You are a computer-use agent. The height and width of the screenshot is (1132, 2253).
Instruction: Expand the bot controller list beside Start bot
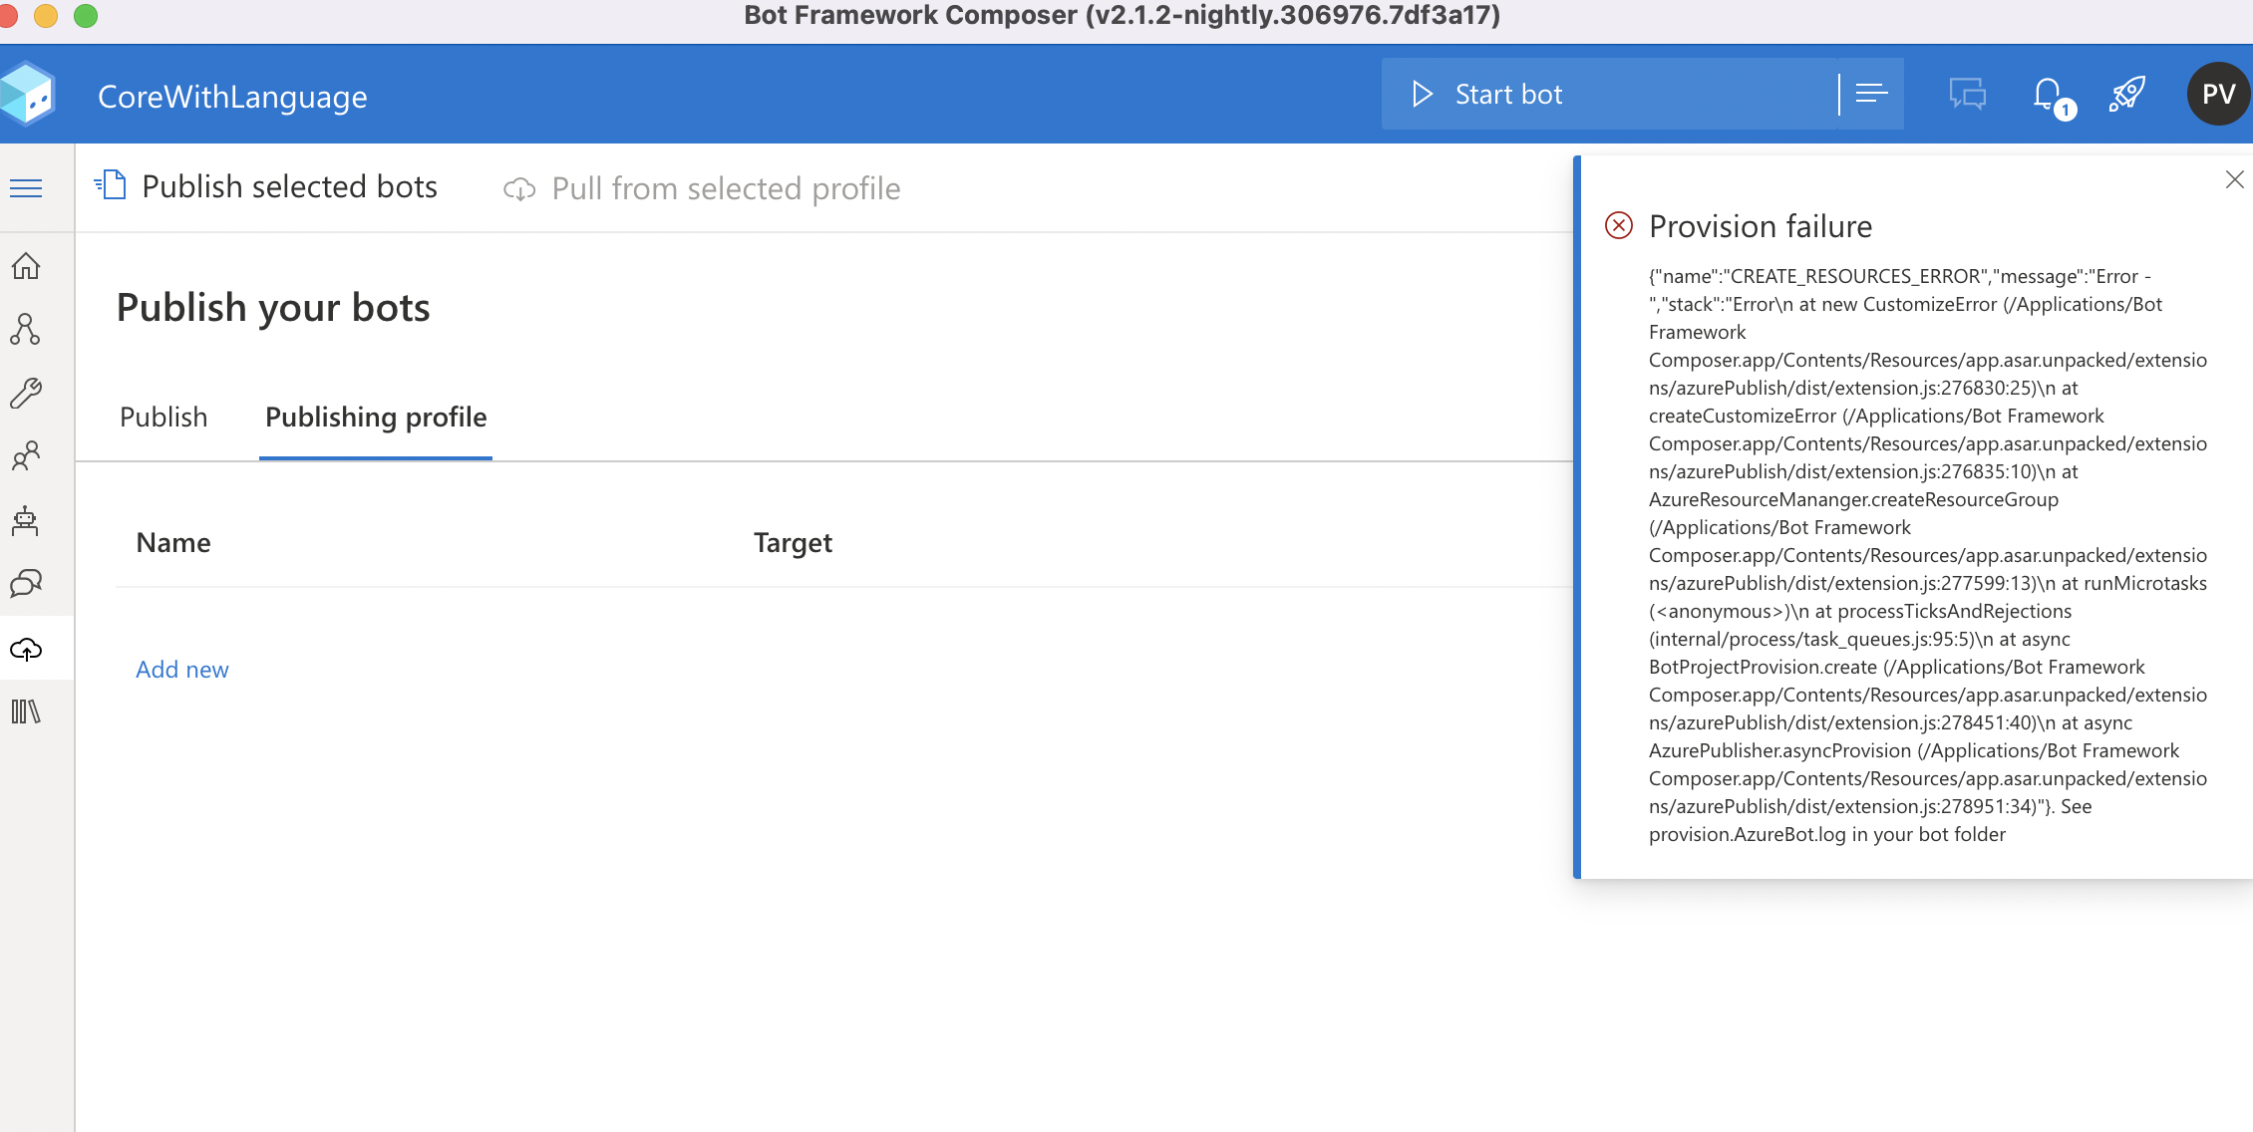tap(1871, 94)
